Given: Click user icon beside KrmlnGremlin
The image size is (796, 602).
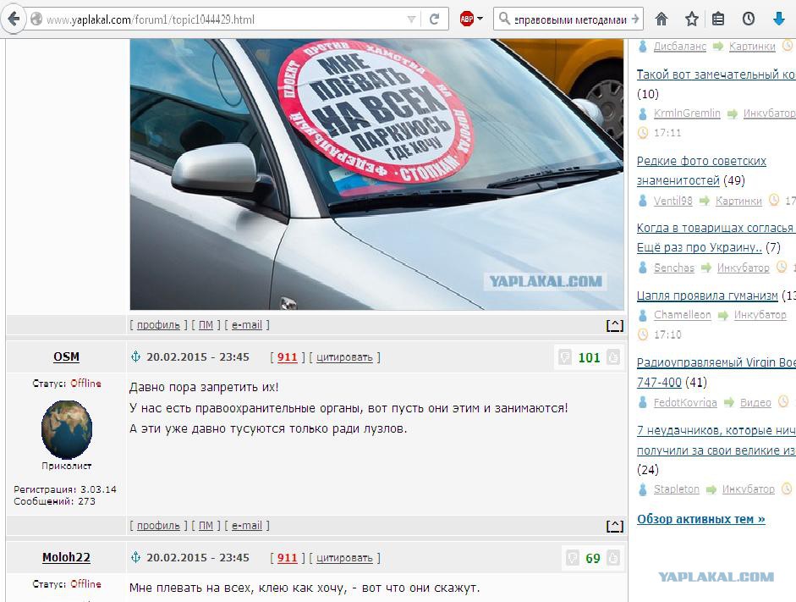Looking at the screenshot, I should click(x=643, y=113).
